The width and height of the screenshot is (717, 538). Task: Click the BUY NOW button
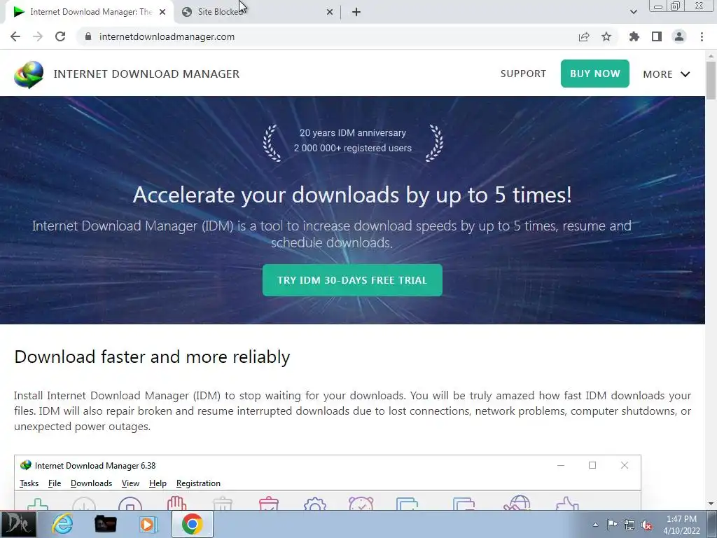click(595, 74)
